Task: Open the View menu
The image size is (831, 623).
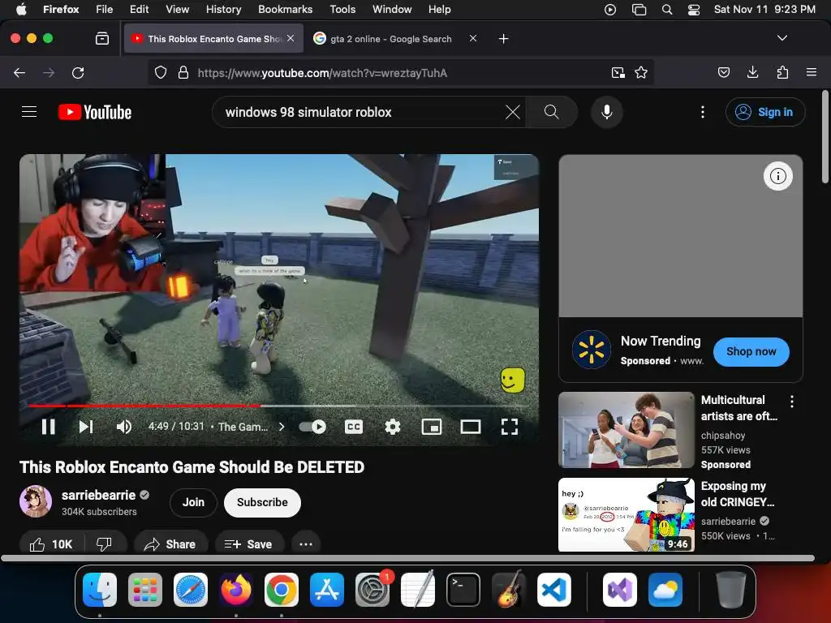Action: tap(177, 10)
